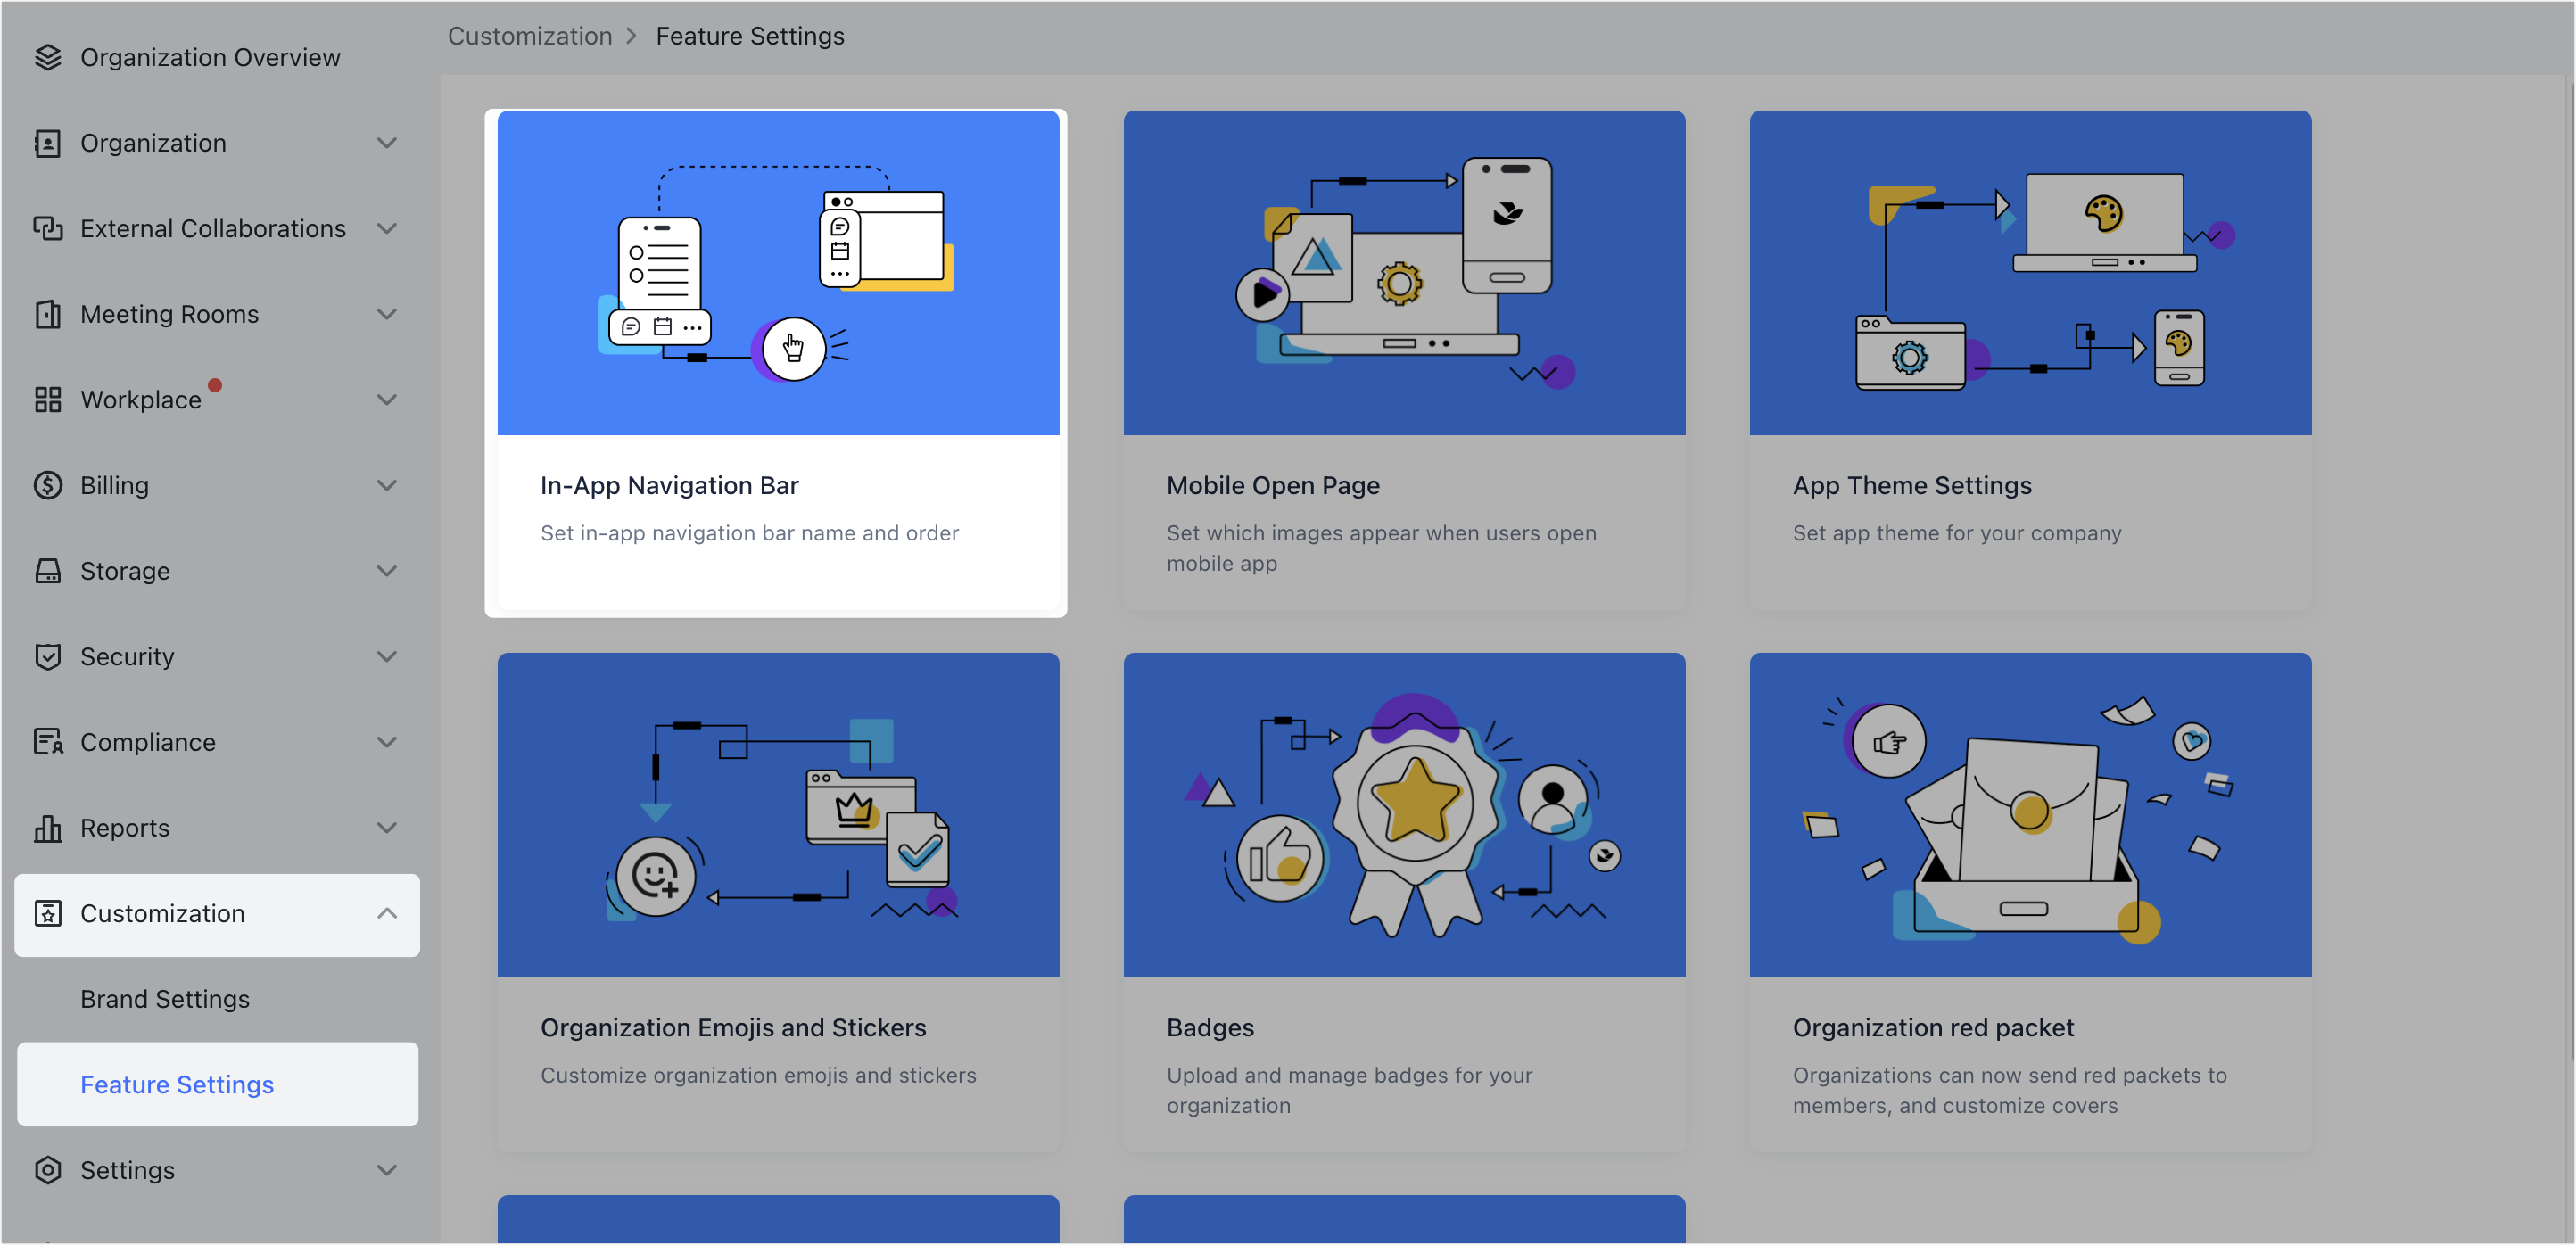
Task: Open the In-App Navigation Bar title
Action: [x=670, y=485]
